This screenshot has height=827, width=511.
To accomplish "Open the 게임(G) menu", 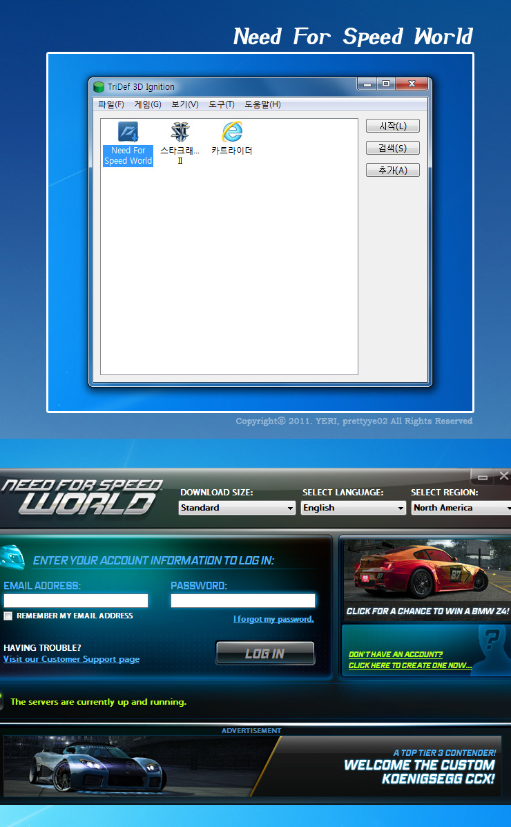I will coord(148,104).
